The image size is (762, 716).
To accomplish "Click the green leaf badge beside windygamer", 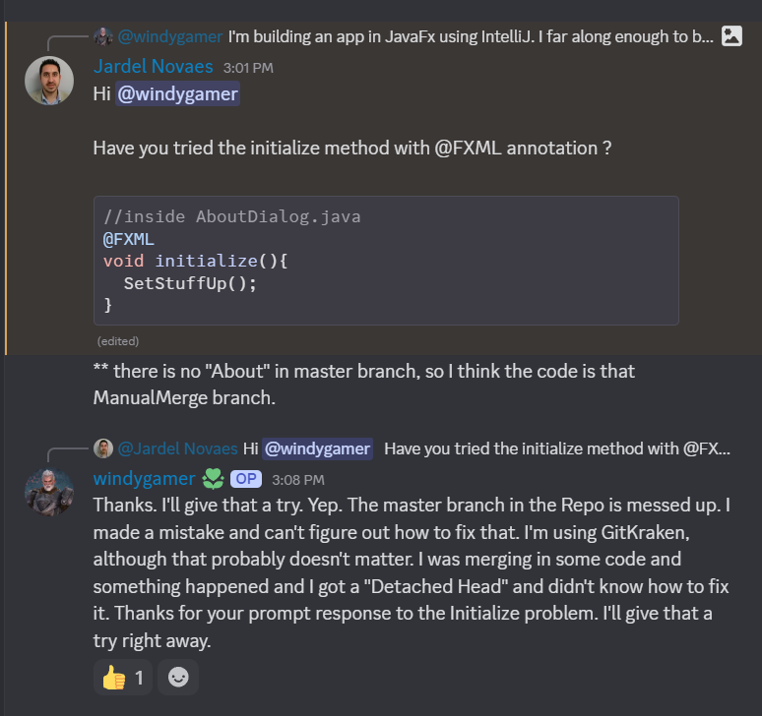I will pyautogui.click(x=213, y=479).
